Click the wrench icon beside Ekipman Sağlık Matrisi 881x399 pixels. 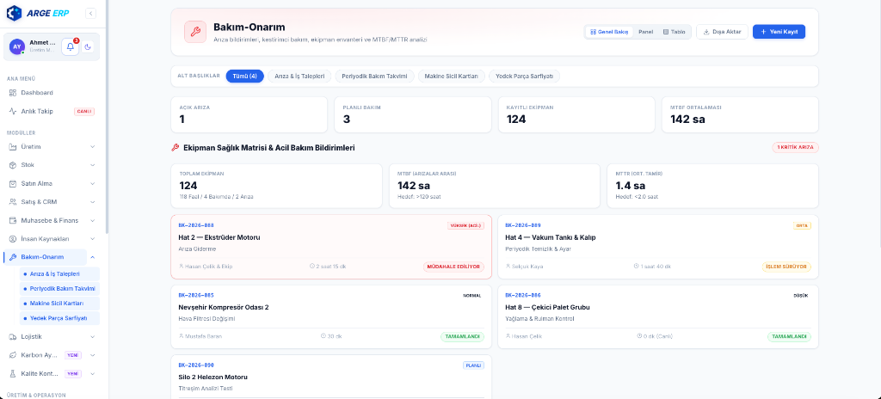click(175, 148)
